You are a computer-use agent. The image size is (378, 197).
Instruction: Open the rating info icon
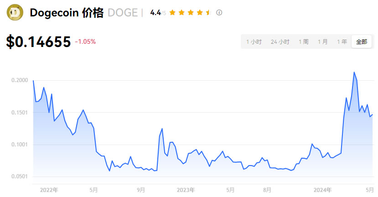pyautogui.click(x=219, y=12)
